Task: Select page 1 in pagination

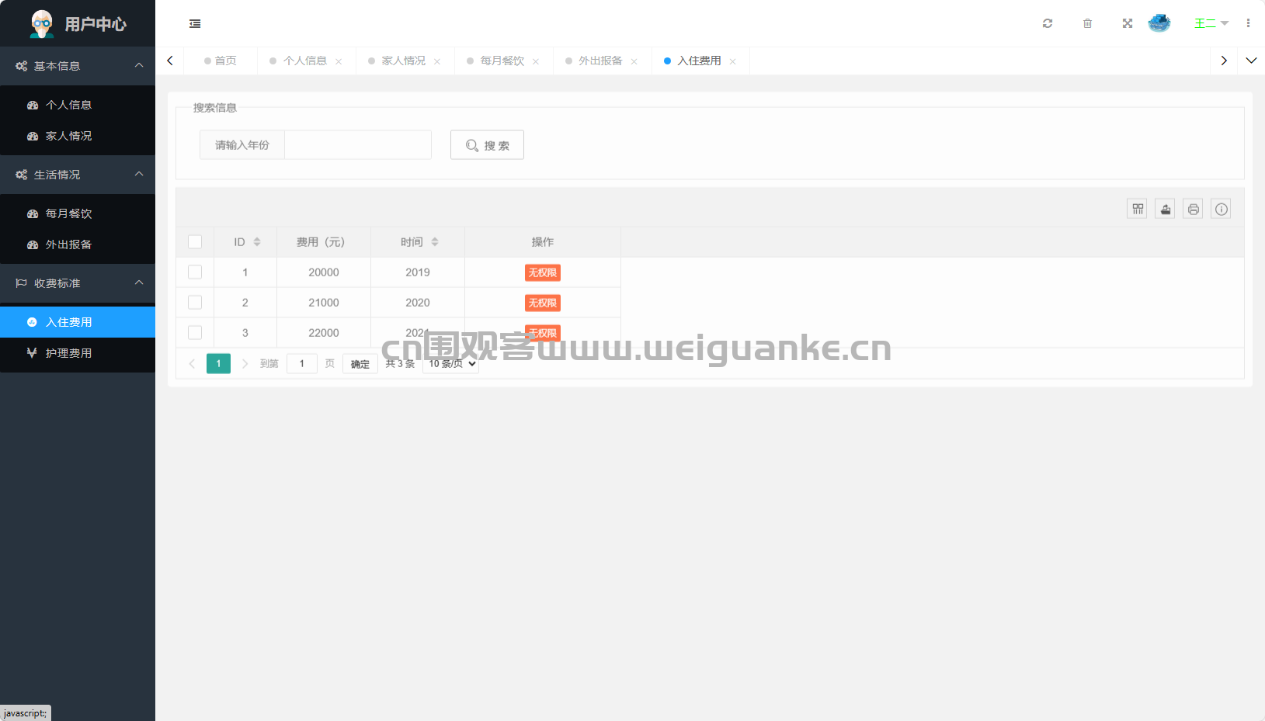Action: 218,363
